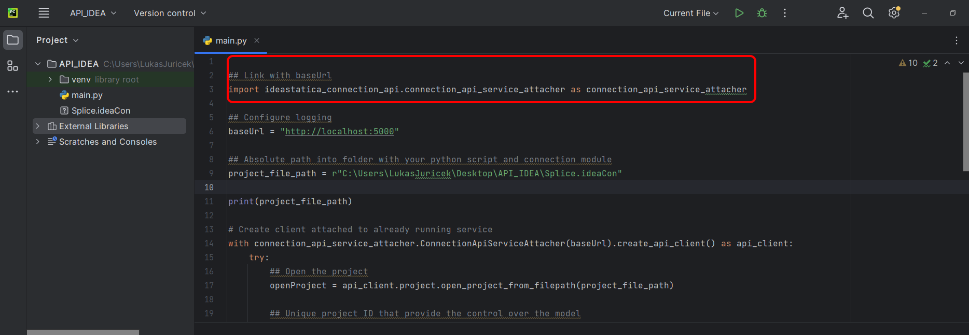This screenshot has width=969, height=335.
Task: Toggle the Project tool window folder icon
Action: pyautogui.click(x=12, y=40)
